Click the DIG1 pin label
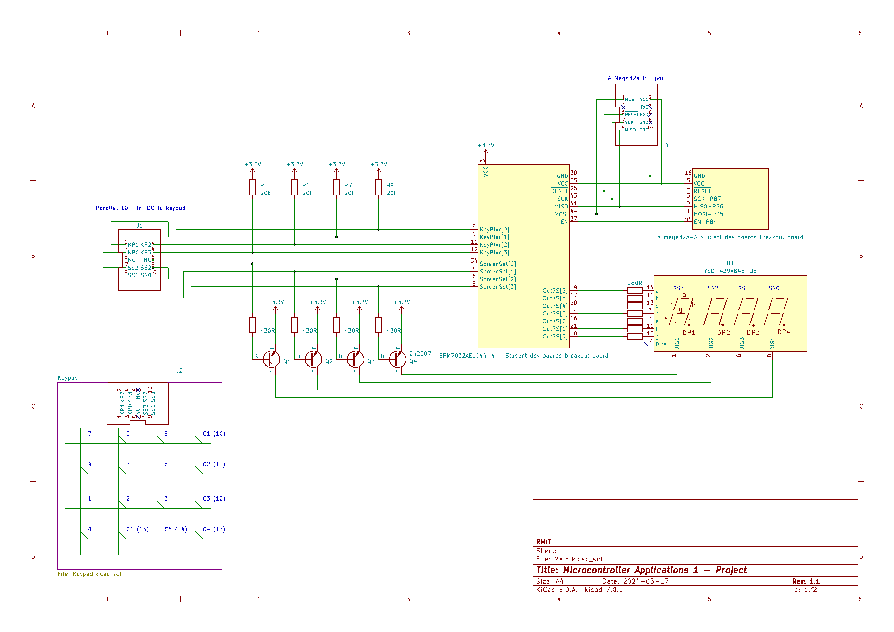The width and height of the screenshot is (894, 632). click(x=677, y=344)
